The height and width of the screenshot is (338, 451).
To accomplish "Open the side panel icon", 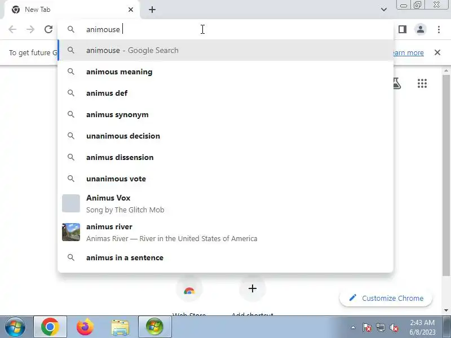I will [403, 29].
